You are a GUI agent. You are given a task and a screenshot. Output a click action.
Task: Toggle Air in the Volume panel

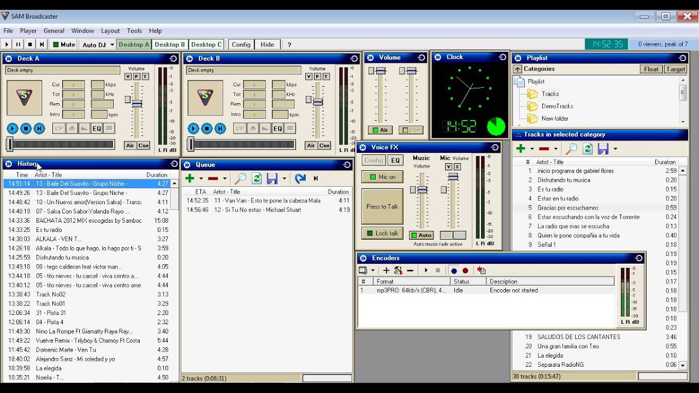[380, 130]
